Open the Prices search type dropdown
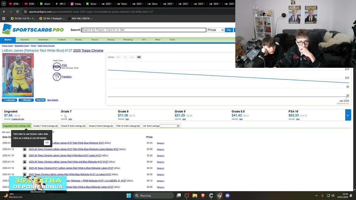 click(x=215, y=30)
